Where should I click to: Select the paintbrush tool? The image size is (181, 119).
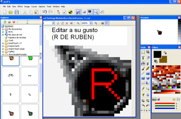[143, 68]
